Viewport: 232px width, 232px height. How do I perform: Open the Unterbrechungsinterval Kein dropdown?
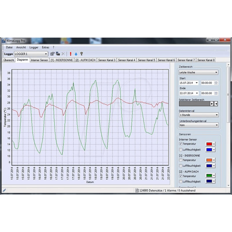(199, 125)
